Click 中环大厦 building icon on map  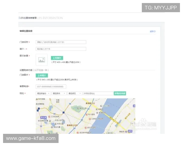pyautogui.click(x=56, y=124)
